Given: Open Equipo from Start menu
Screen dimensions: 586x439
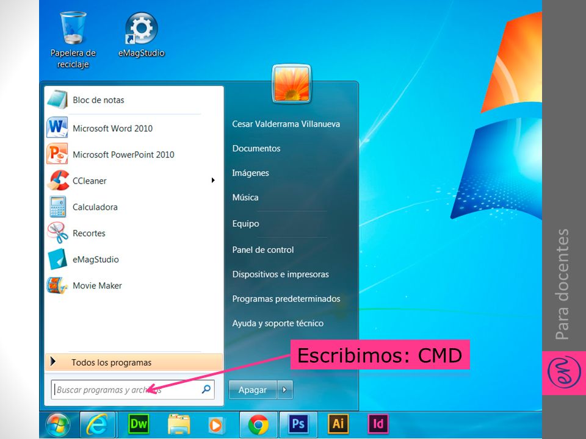Looking at the screenshot, I should 245,224.
